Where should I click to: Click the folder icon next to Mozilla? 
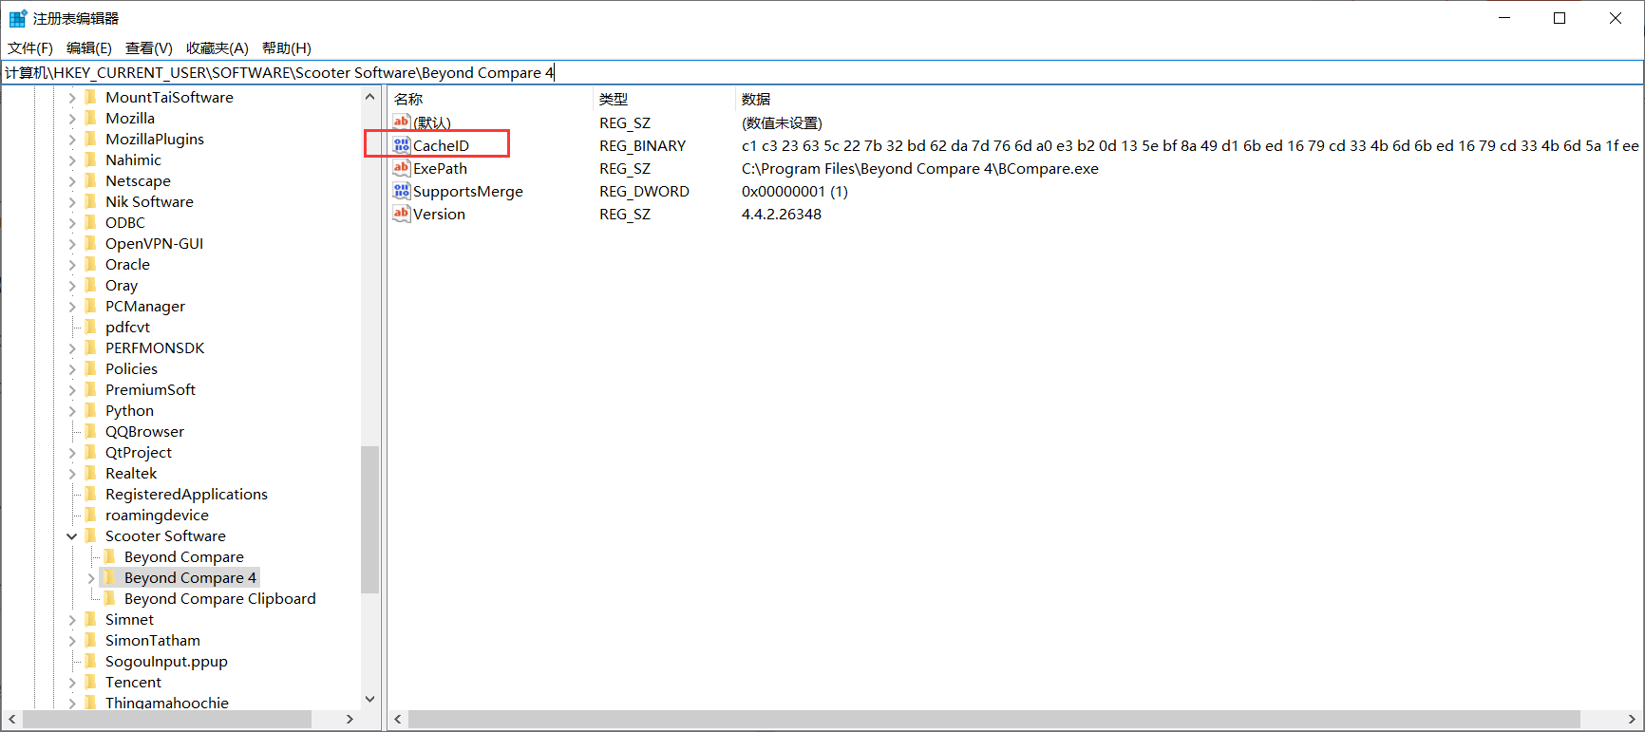[91, 118]
